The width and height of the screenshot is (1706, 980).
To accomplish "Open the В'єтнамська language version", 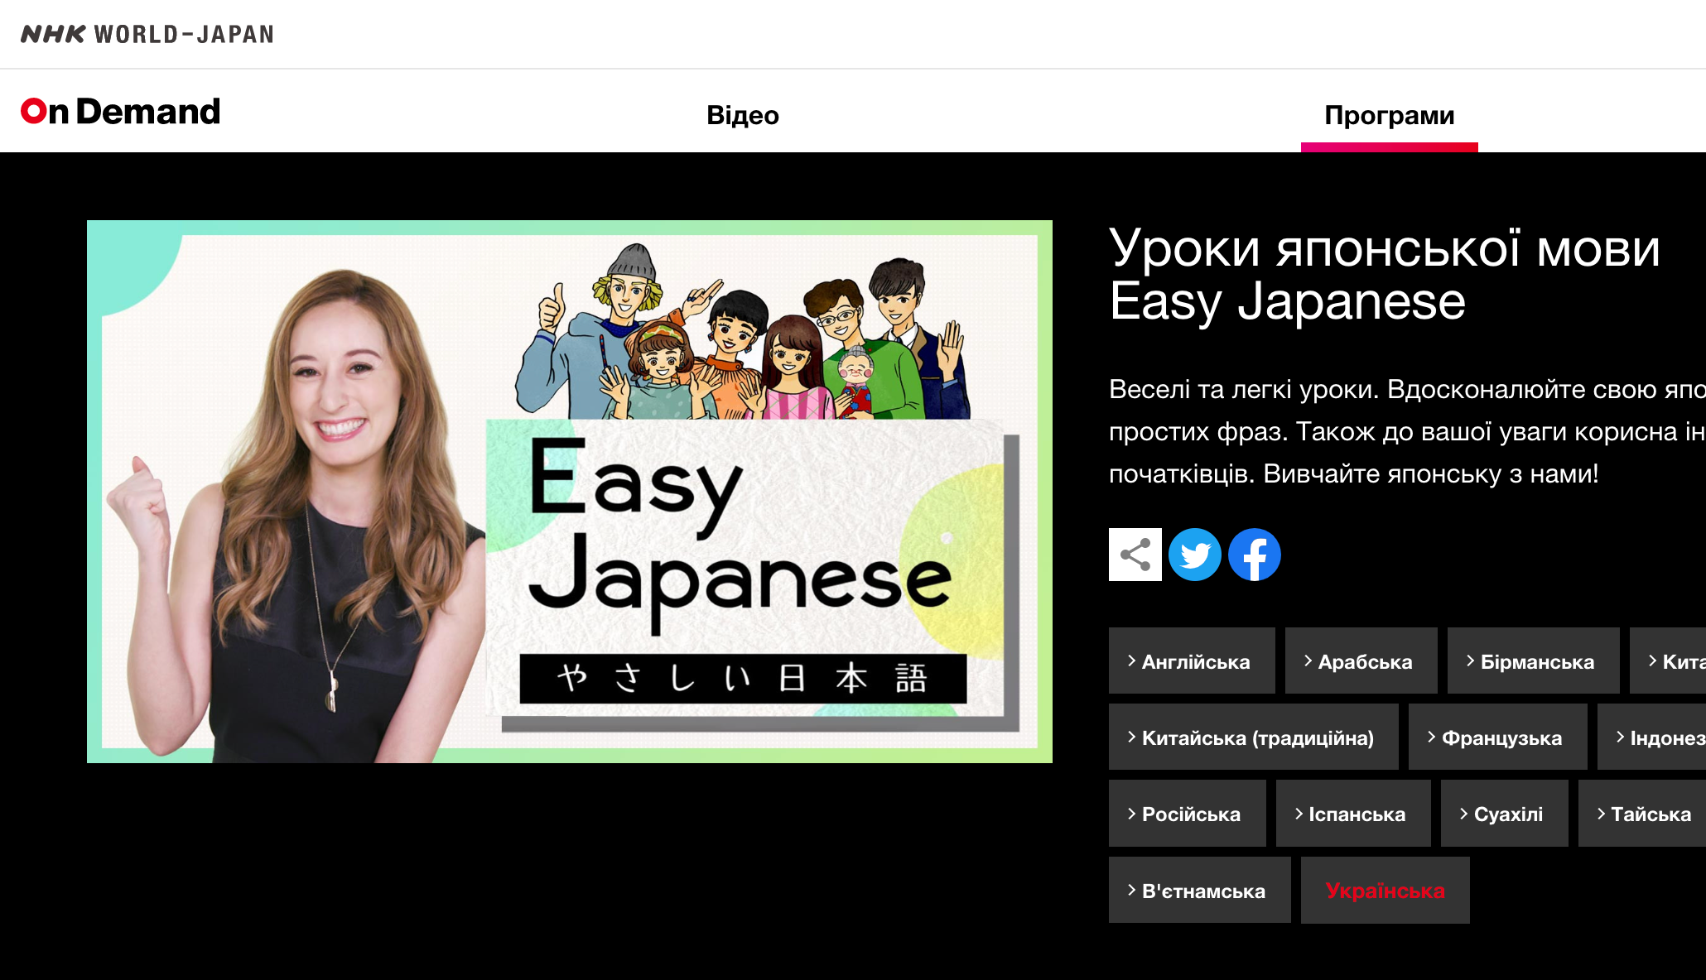I will click(x=1198, y=891).
